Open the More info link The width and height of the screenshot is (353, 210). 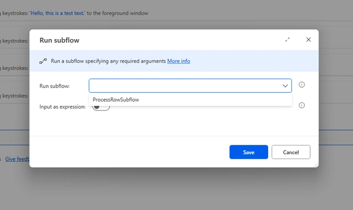coord(179,61)
